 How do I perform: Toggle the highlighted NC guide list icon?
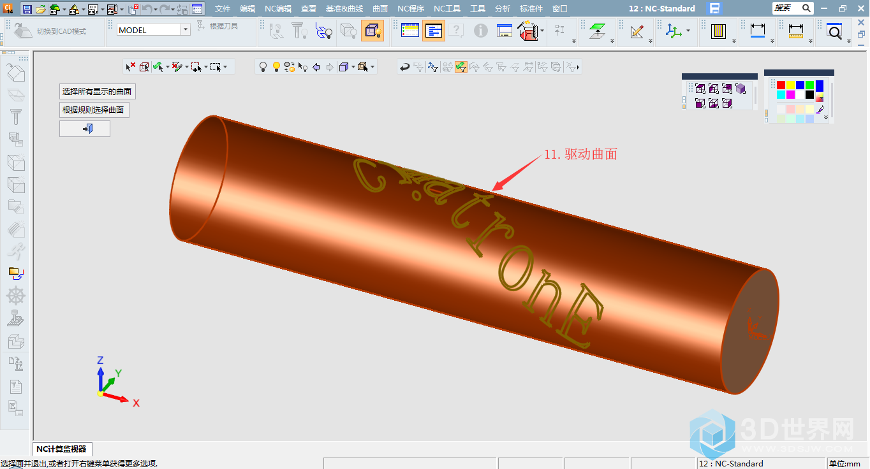tap(434, 31)
